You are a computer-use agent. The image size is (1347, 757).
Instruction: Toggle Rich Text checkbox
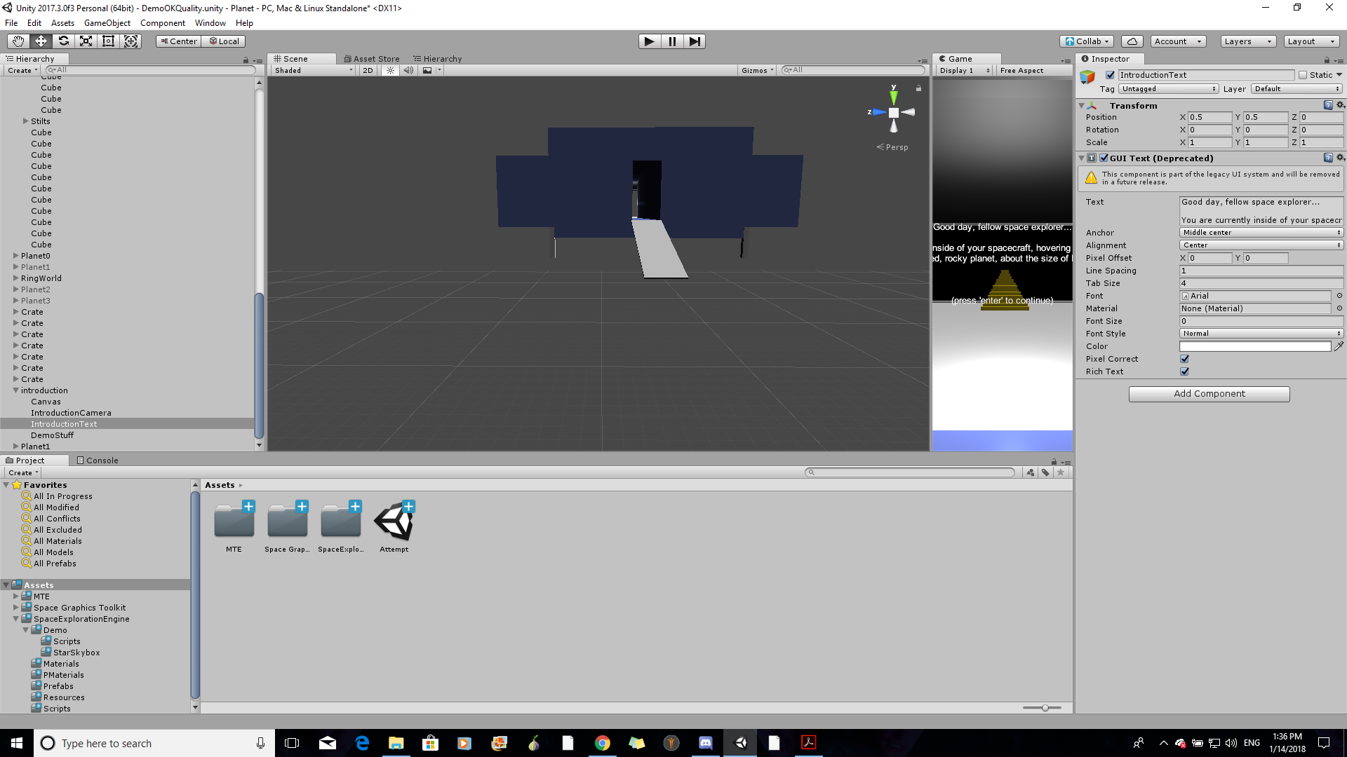1185,371
